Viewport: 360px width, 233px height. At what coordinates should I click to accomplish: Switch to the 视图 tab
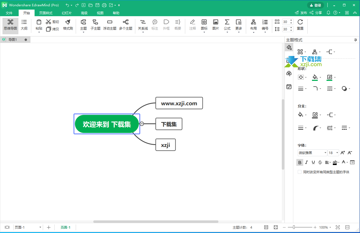100,13
